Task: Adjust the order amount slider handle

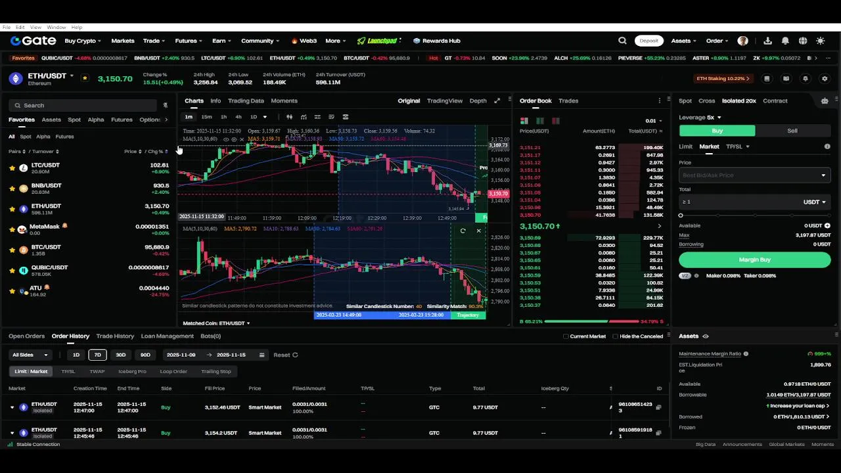Action: (681, 215)
